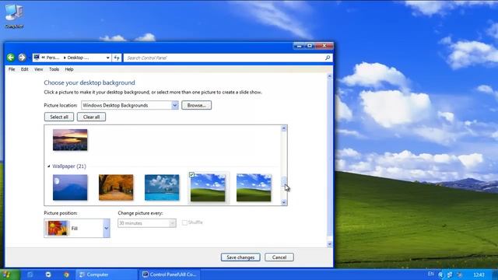Click Clear all button

point(91,117)
